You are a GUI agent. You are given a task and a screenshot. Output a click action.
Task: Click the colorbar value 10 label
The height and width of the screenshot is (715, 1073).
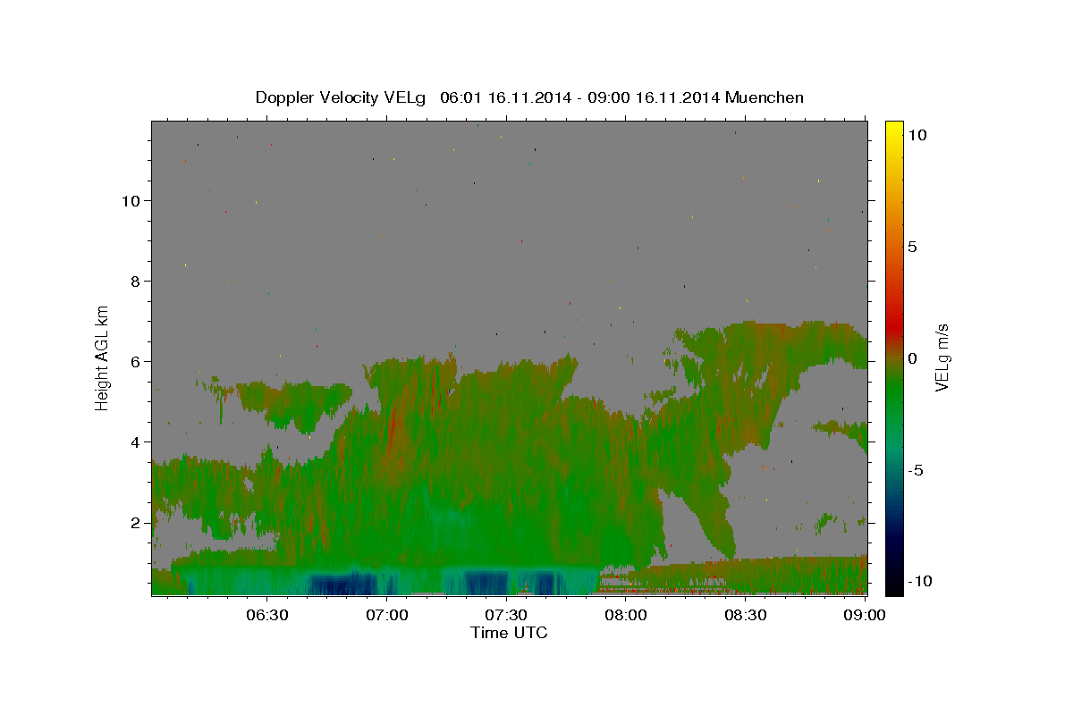point(917,135)
